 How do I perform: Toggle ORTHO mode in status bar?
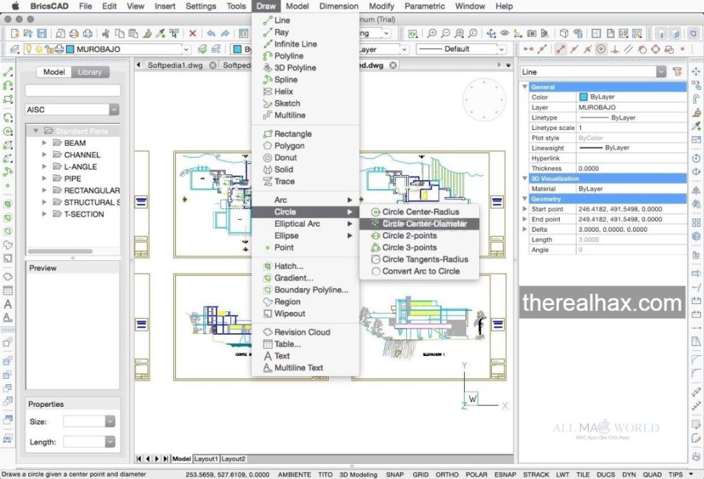click(x=447, y=474)
